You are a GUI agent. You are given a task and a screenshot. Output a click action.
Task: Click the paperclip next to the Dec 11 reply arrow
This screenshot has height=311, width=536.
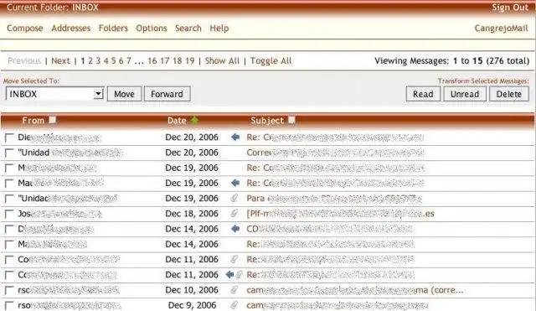pos(239,274)
